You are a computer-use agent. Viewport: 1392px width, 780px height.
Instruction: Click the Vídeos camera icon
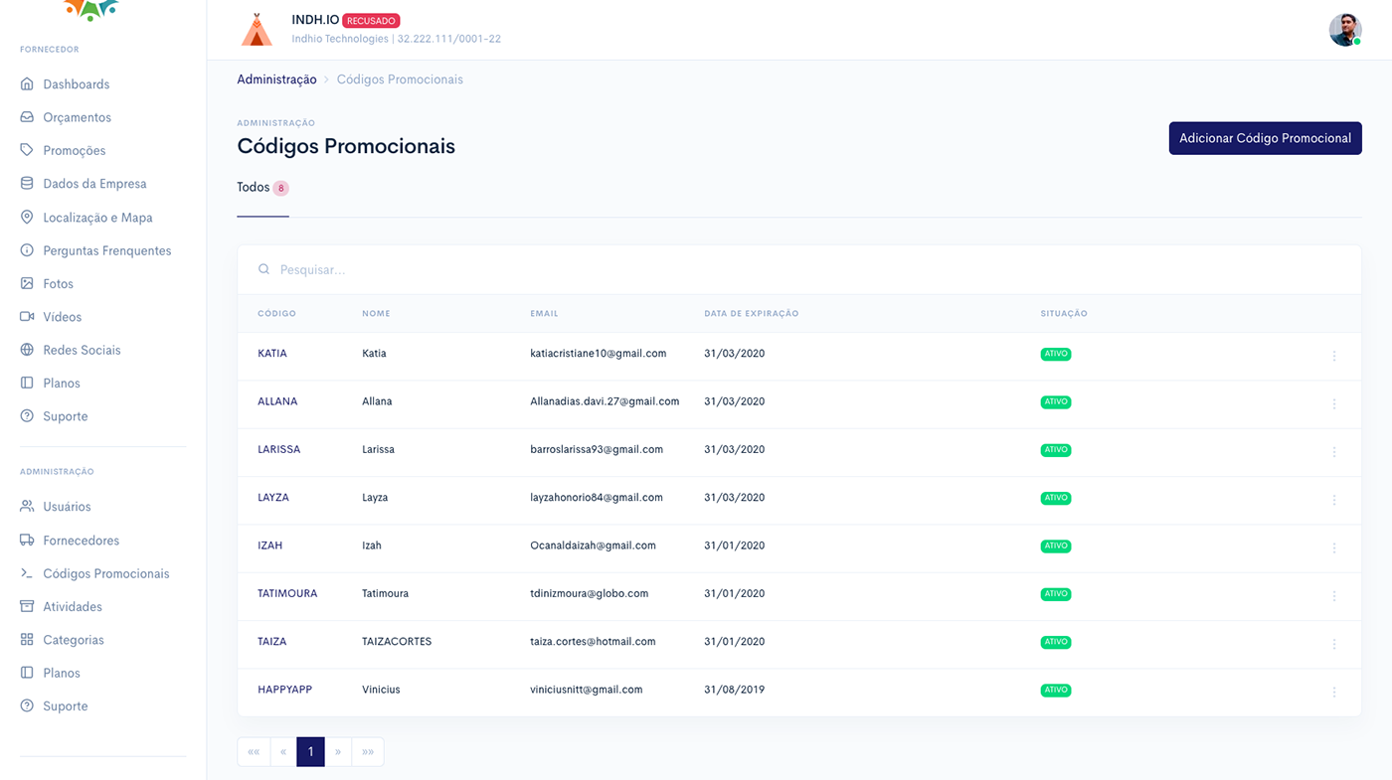[27, 317]
